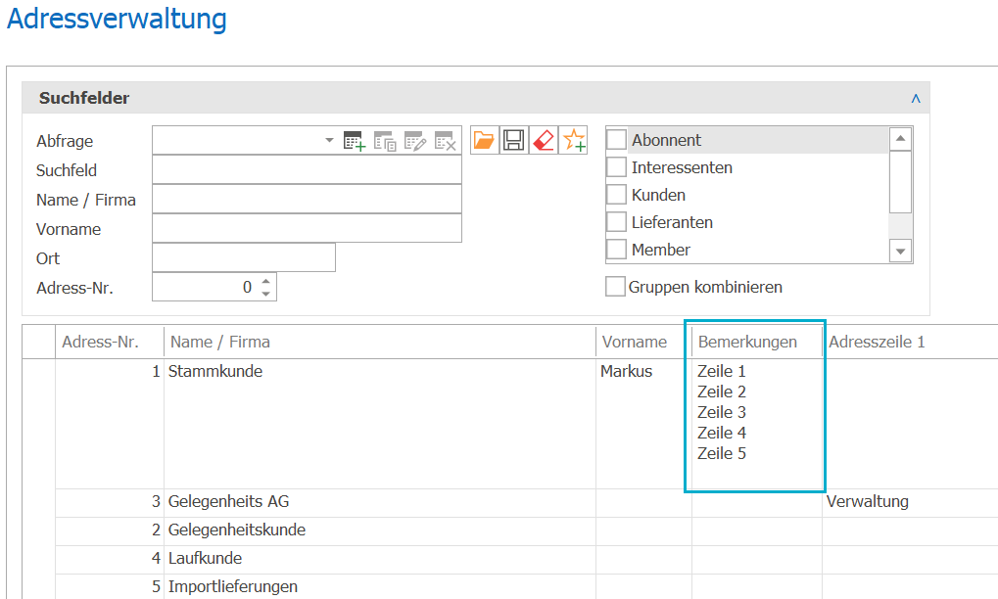Click the red eraser clear icon
998x599 pixels.
pyautogui.click(x=544, y=140)
